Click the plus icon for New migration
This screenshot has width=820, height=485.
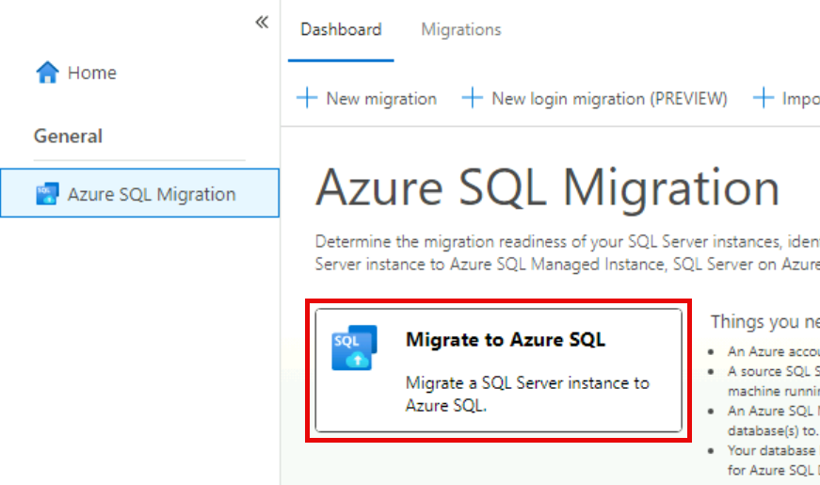tap(307, 98)
